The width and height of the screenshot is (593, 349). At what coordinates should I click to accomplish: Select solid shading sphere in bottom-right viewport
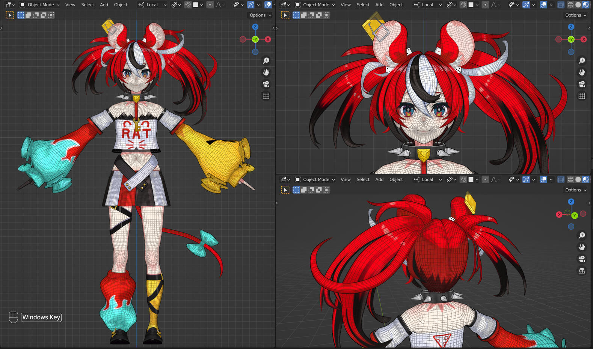pyautogui.click(x=578, y=180)
